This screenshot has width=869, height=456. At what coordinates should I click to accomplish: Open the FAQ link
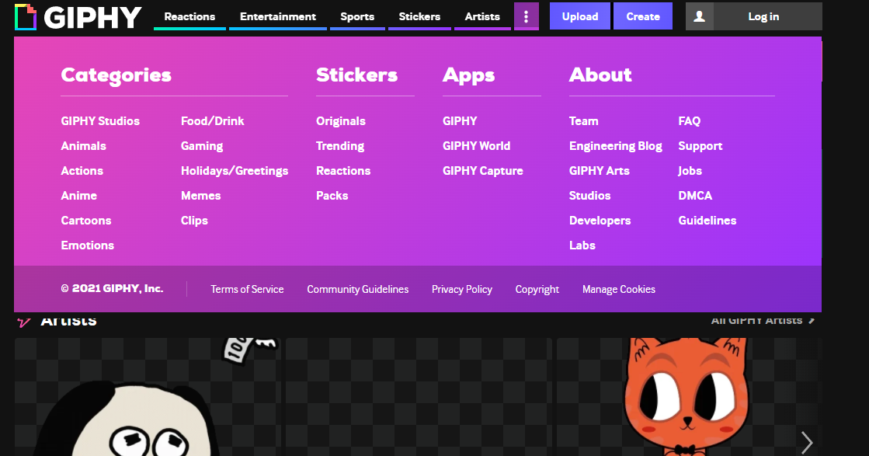point(690,120)
